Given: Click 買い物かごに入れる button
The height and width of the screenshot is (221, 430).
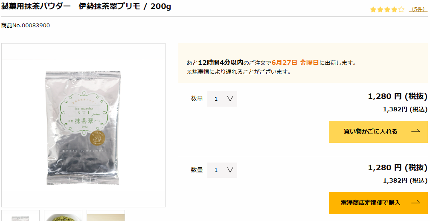Looking at the screenshot, I should pos(378,131).
